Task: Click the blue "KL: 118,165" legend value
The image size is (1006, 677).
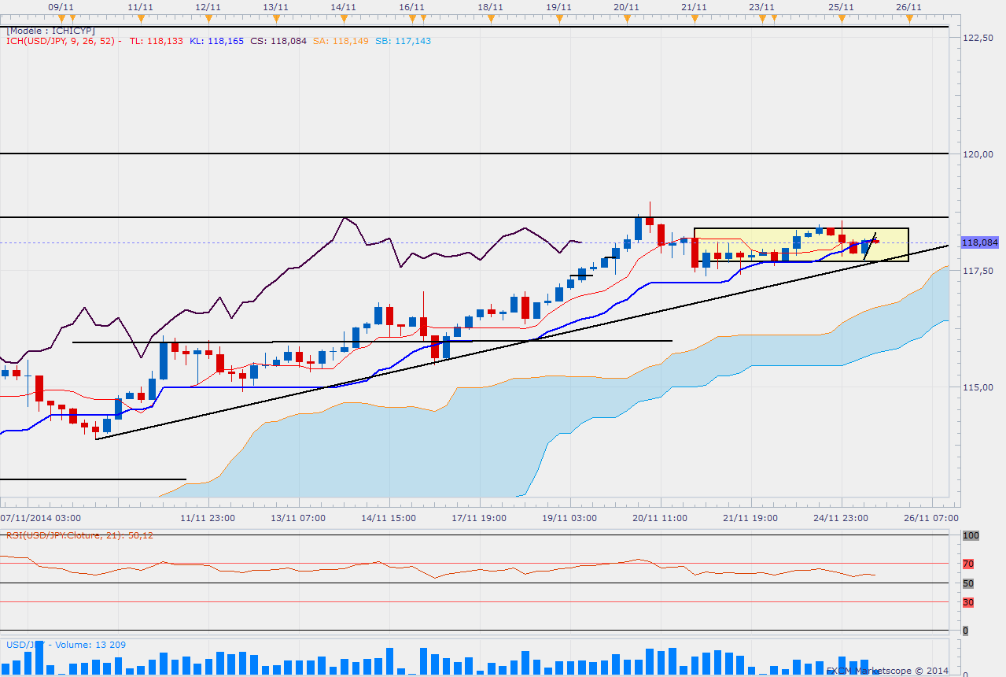Action: click(x=218, y=41)
